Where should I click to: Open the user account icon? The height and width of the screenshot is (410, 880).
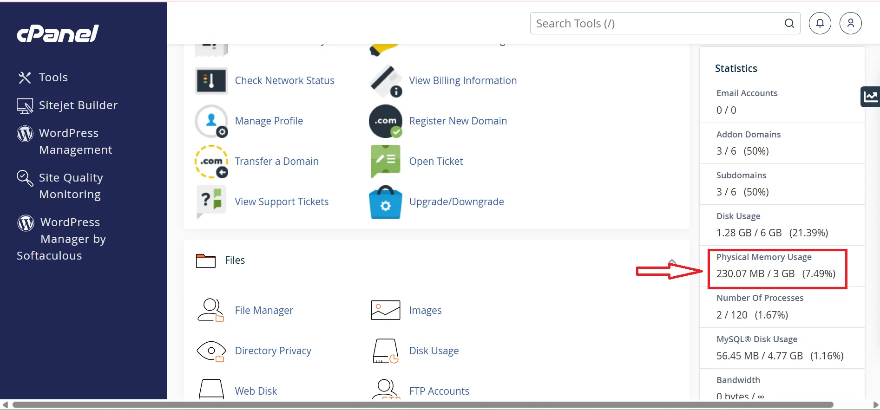(850, 23)
